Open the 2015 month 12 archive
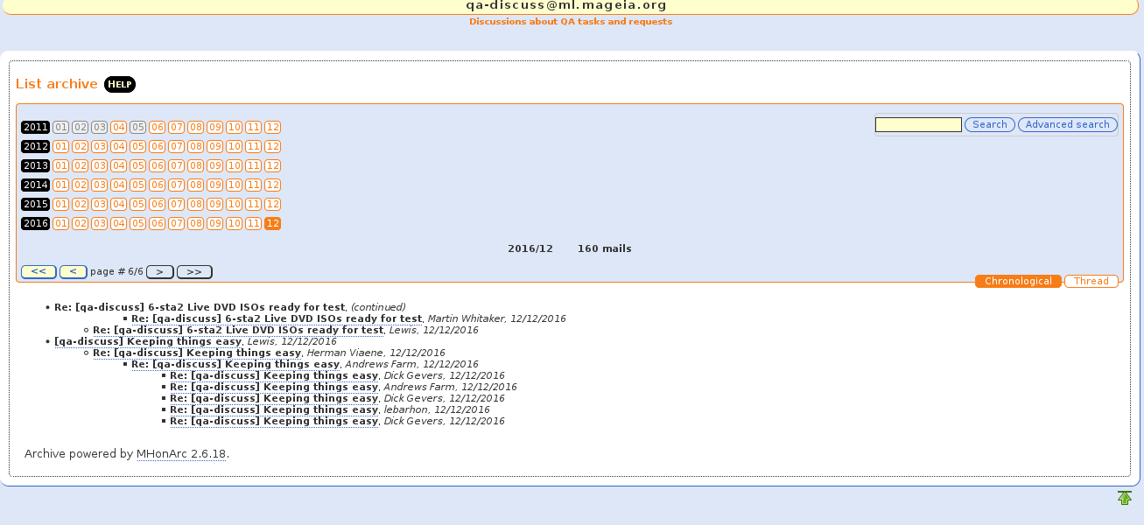This screenshot has height=525, width=1144. 272,205
